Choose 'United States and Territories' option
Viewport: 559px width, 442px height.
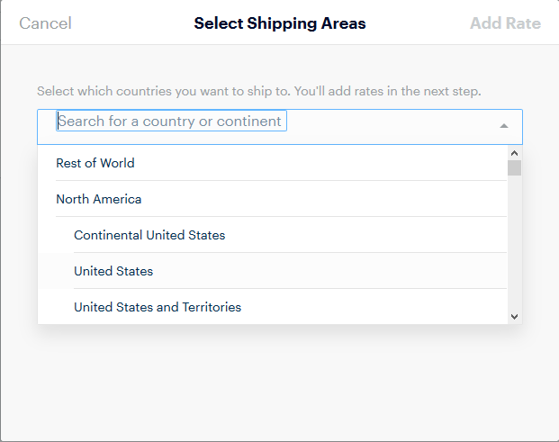(273, 307)
